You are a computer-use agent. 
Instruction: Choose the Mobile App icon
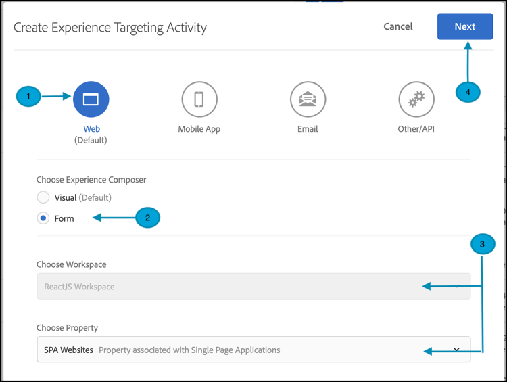[x=199, y=99]
